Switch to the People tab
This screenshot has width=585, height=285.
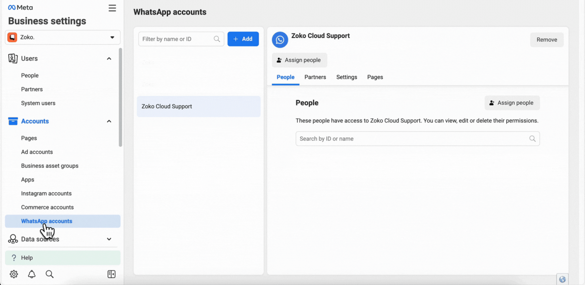(285, 77)
